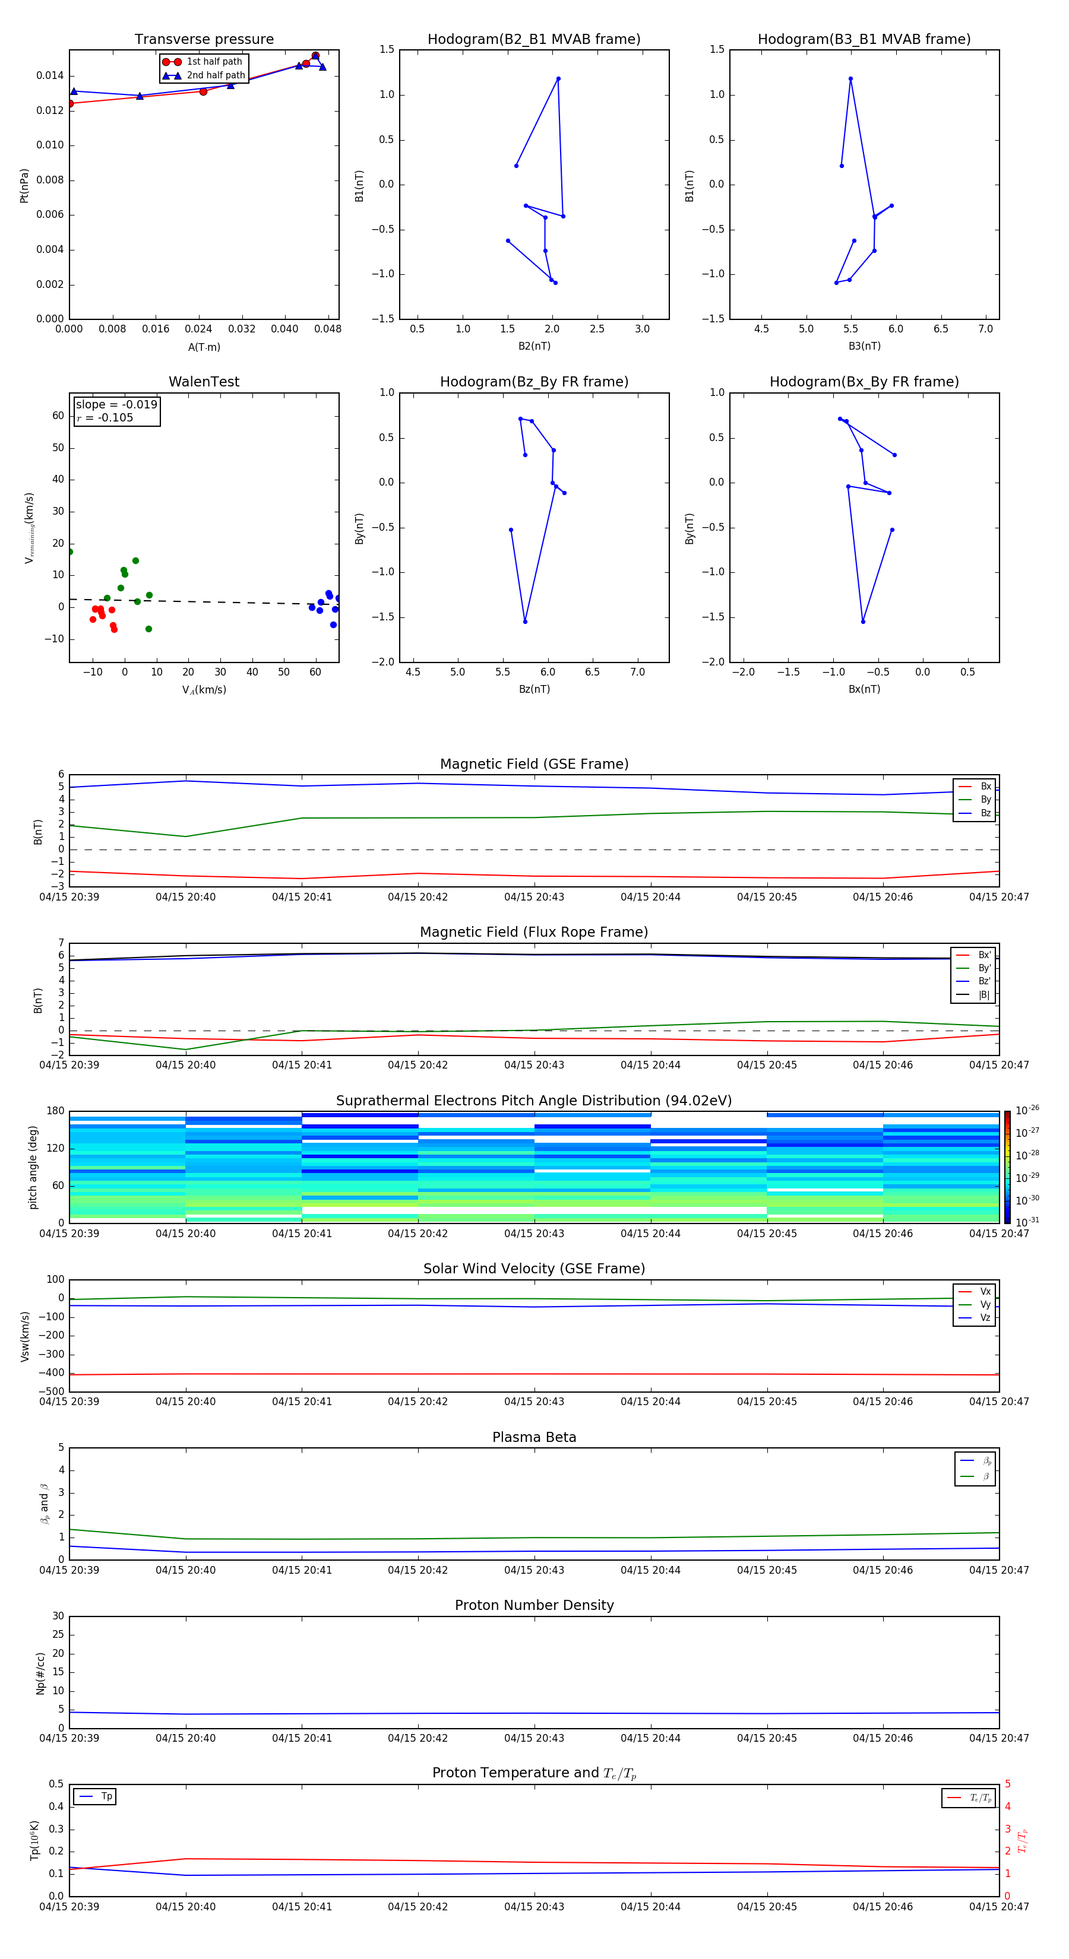Click the pitch angle color bar scale
This screenshot has width=1069, height=1959.
pyautogui.click(x=1007, y=1167)
